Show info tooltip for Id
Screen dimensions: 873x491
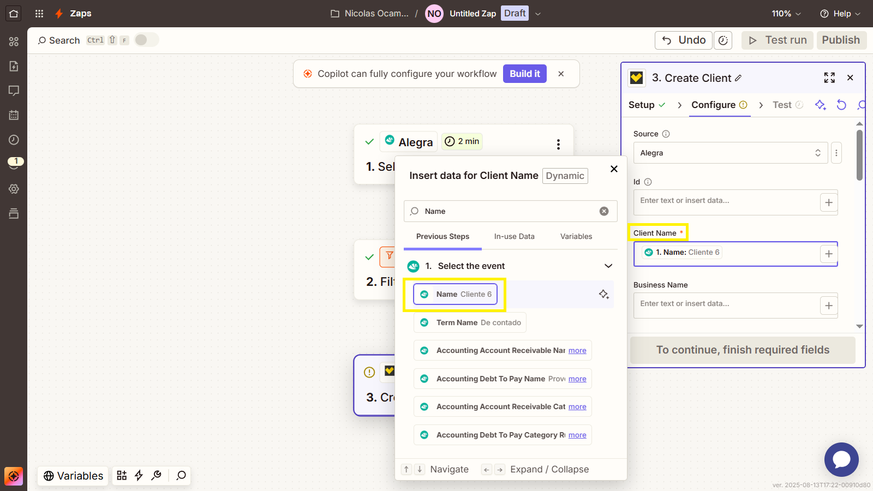point(648,182)
